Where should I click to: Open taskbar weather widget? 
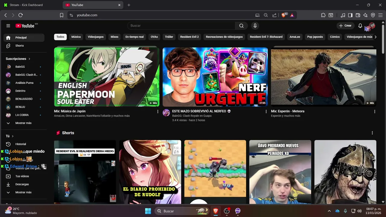point(21,211)
